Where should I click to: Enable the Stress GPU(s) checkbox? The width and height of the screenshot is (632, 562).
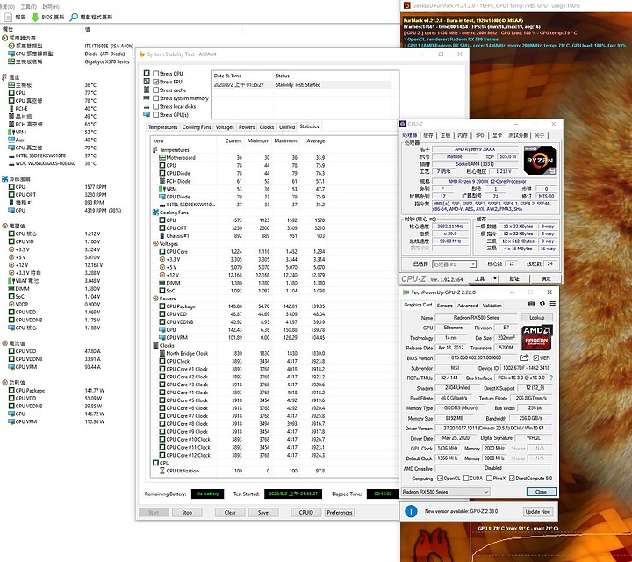pyautogui.click(x=155, y=114)
